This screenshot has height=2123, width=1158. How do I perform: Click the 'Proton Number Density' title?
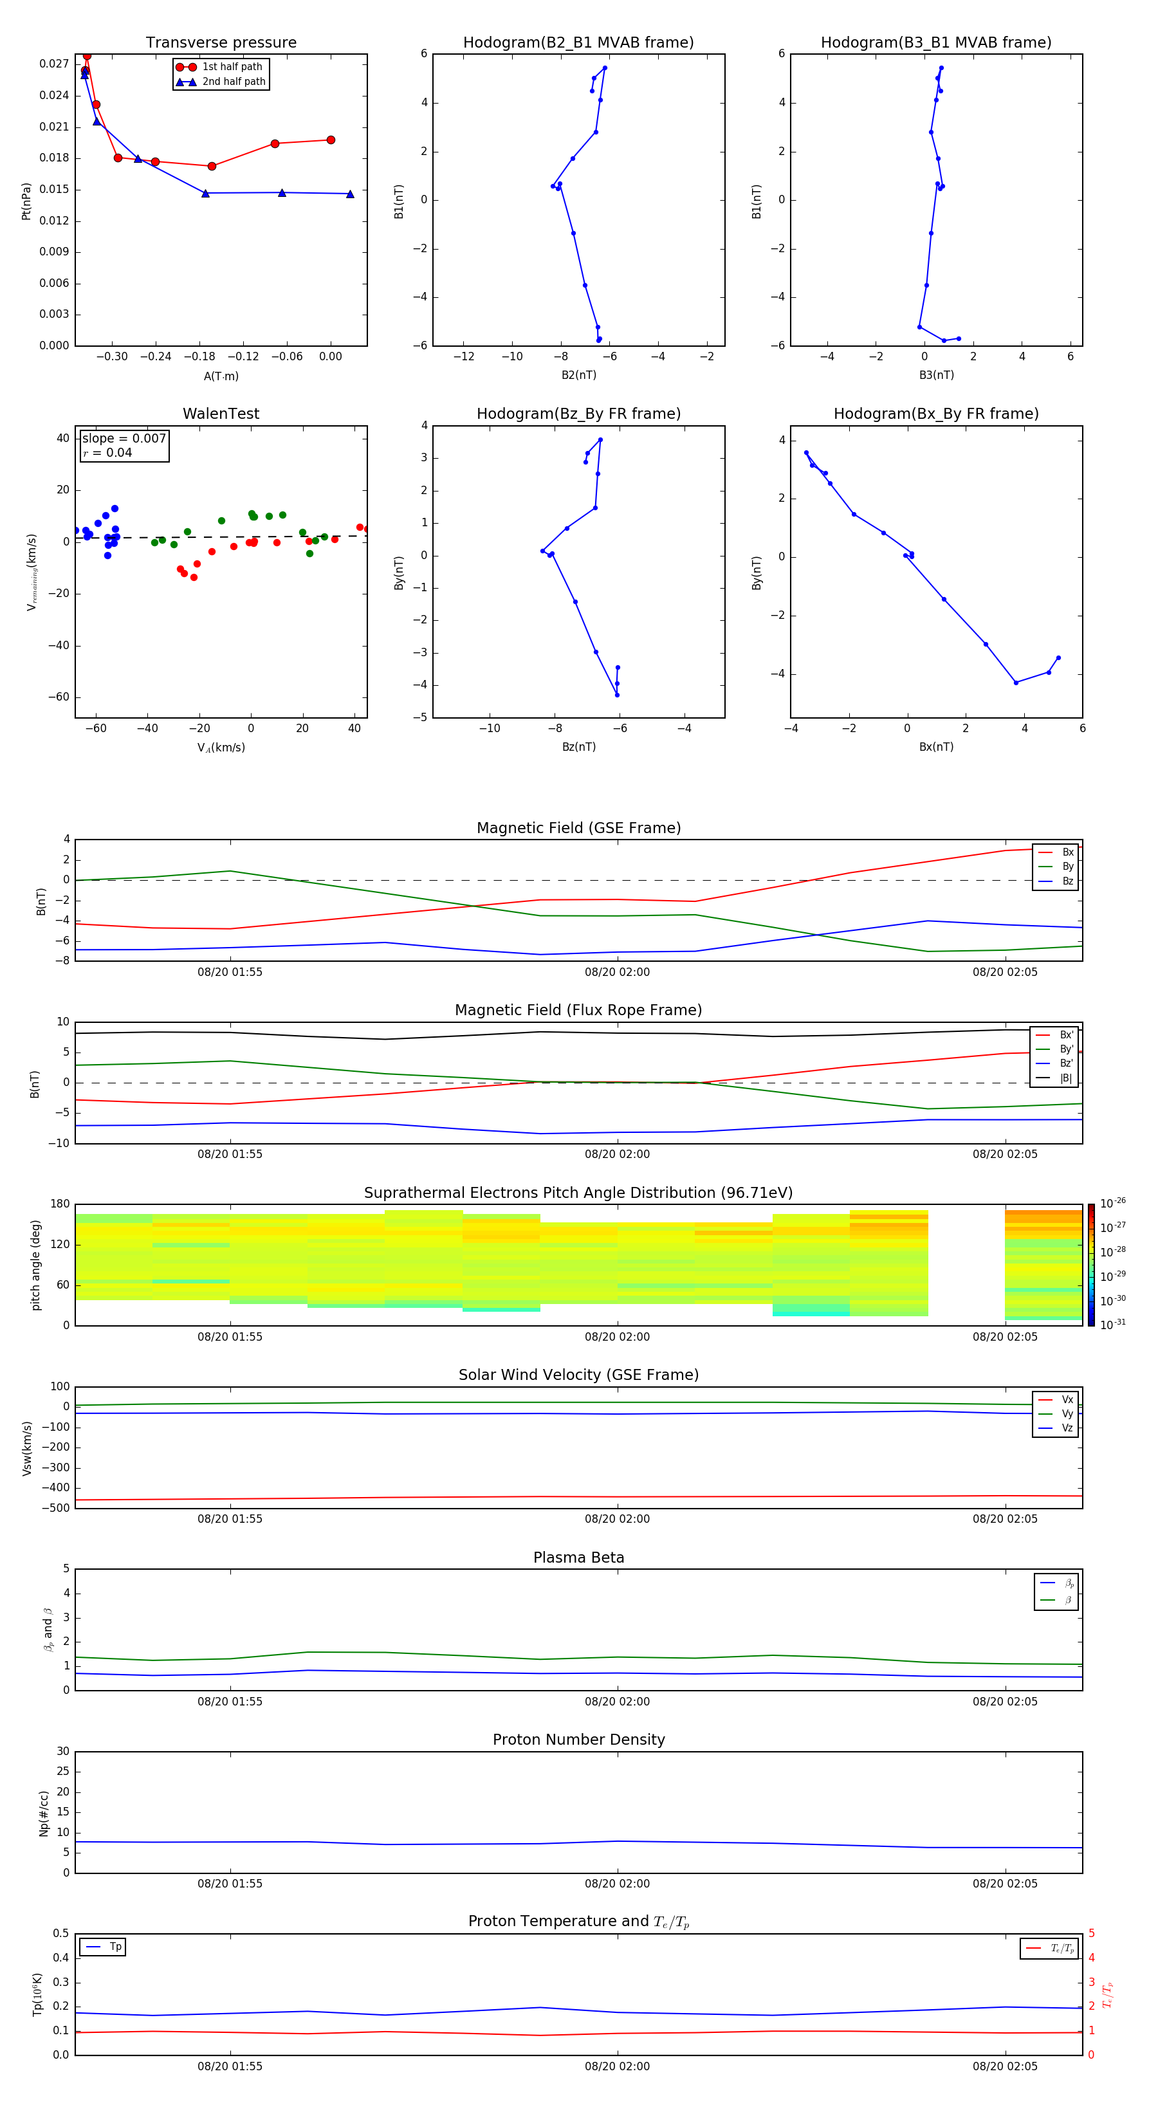pyautogui.click(x=578, y=1740)
